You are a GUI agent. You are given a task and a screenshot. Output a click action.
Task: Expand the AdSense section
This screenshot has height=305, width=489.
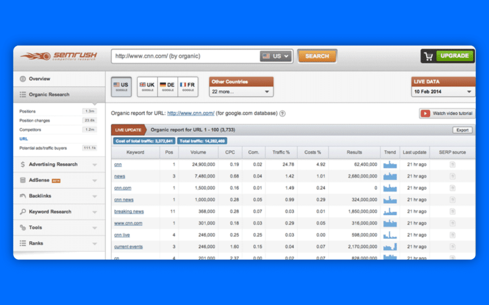click(x=95, y=181)
